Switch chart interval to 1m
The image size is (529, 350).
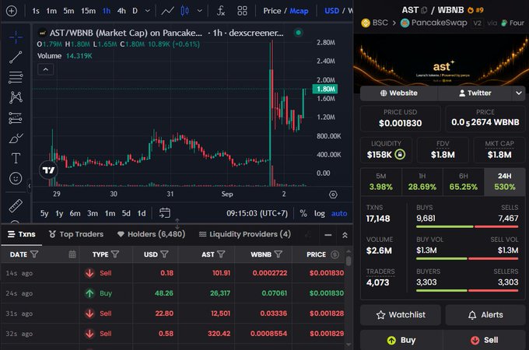51,11
